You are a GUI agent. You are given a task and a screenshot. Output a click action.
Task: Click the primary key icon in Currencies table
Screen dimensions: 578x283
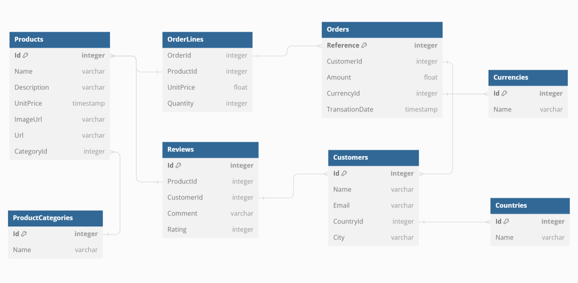504,94
